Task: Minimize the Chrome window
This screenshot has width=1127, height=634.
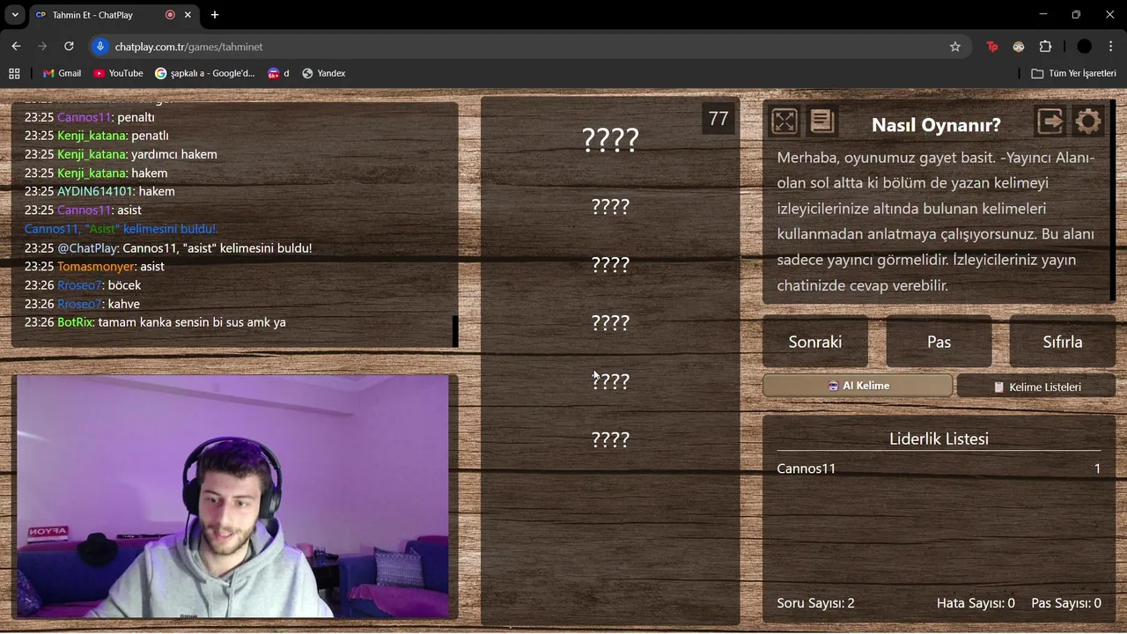Action: click(1043, 15)
